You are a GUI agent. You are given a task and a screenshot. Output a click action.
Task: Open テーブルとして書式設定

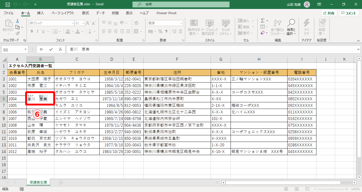[x=209, y=27]
